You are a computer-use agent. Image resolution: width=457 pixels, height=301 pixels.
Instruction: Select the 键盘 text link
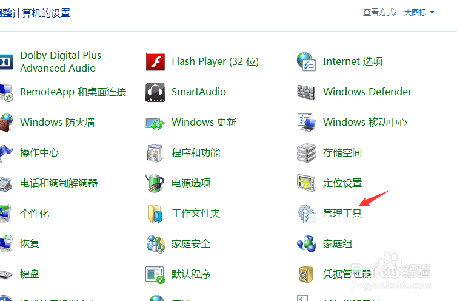pyautogui.click(x=30, y=274)
